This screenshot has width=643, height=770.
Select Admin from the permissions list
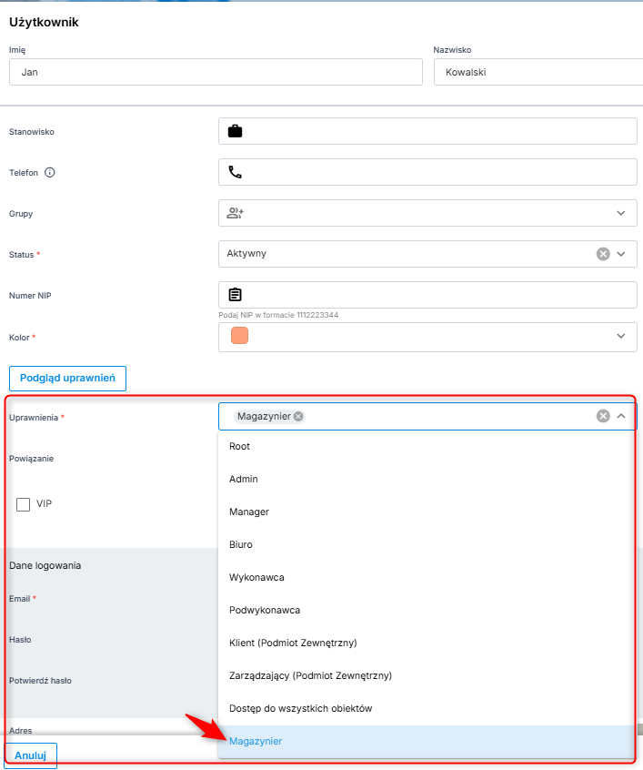pyautogui.click(x=244, y=479)
